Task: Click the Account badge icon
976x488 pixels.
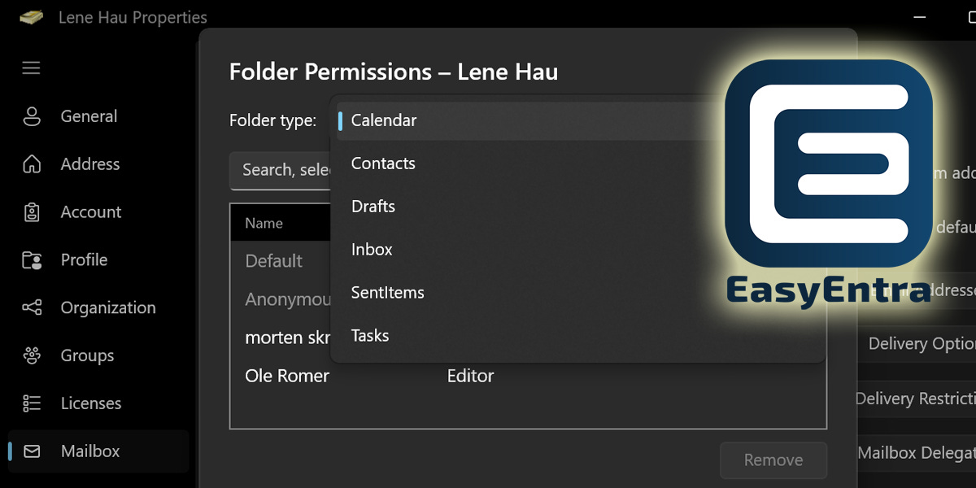Action: [x=32, y=212]
